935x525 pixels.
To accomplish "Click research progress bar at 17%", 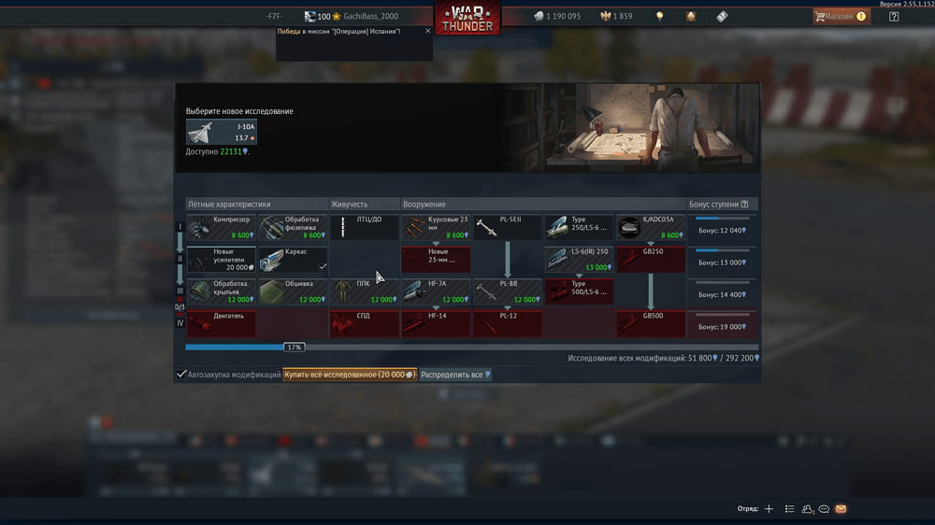I will (471, 347).
